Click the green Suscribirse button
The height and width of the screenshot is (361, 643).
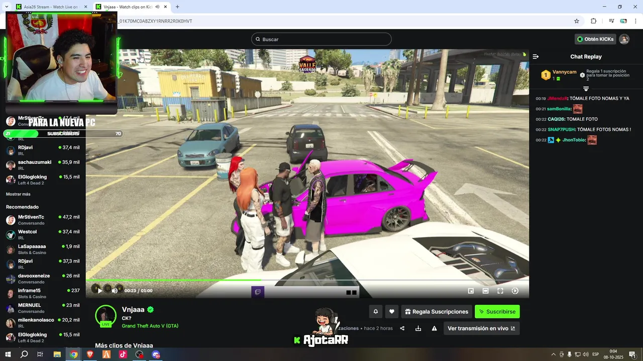[x=497, y=311]
